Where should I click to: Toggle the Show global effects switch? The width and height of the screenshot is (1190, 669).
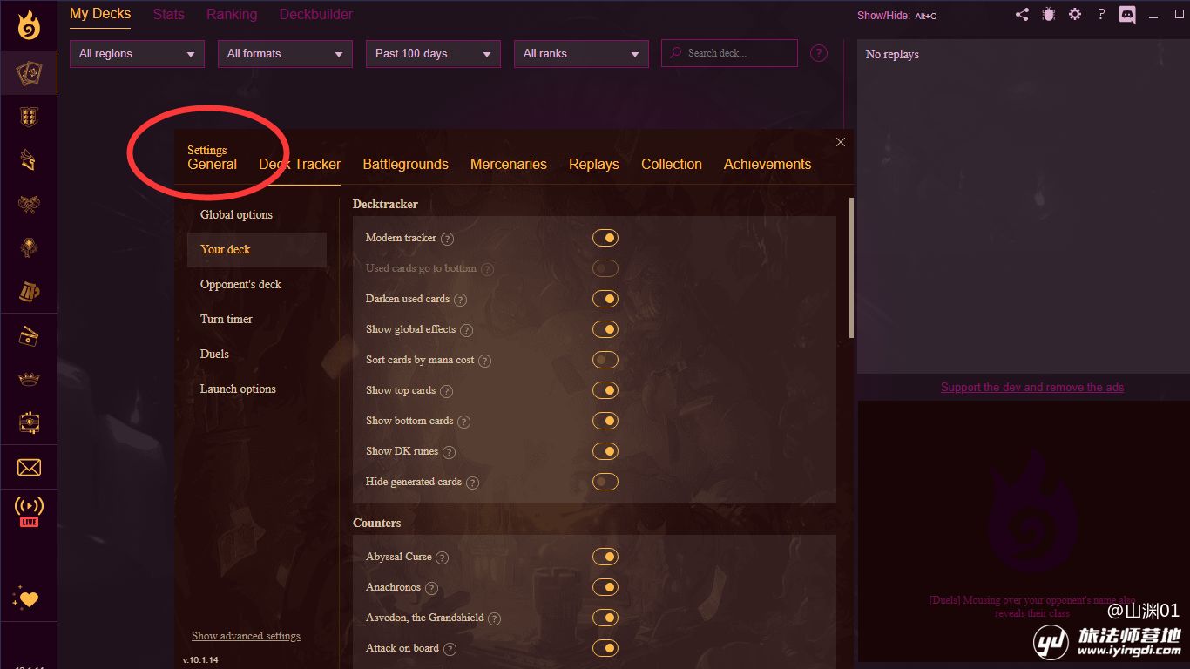[605, 329]
